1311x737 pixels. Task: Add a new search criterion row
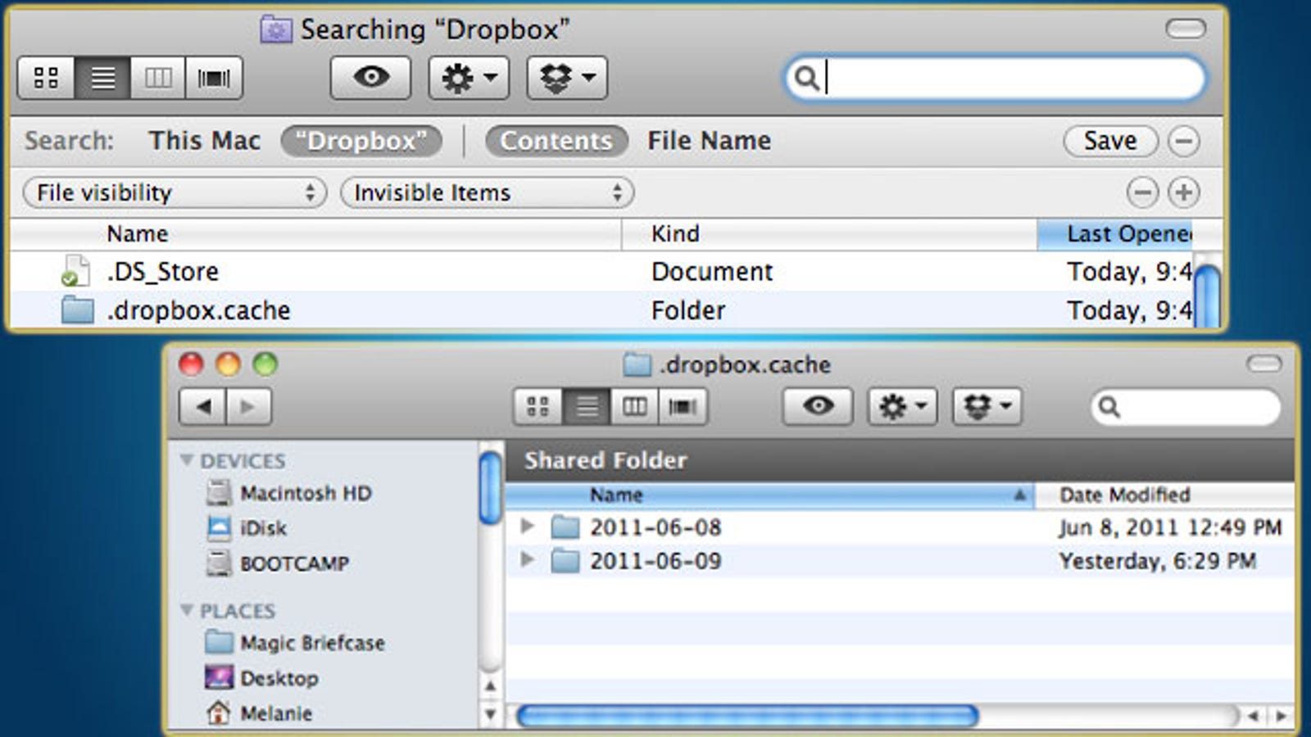pos(1183,192)
